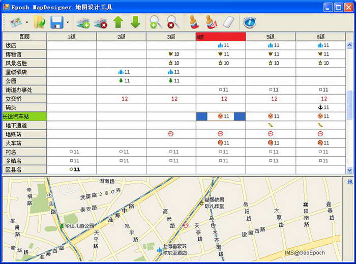356x264 pixels.
Task: Click the green up arrow icon
Action: [x=118, y=22]
